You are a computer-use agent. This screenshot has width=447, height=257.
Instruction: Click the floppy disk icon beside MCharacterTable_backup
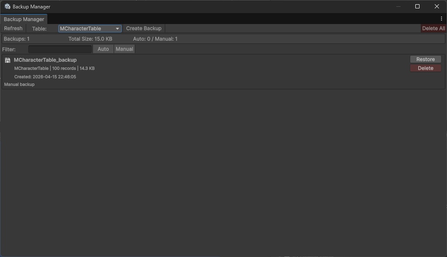coord(7,60)
